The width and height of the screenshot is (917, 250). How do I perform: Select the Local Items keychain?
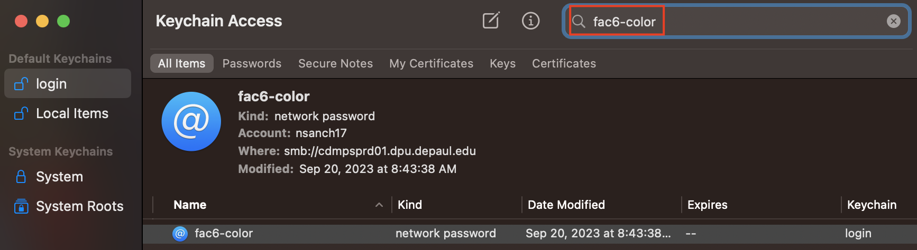pyautogui.click(x=68, y=113)
